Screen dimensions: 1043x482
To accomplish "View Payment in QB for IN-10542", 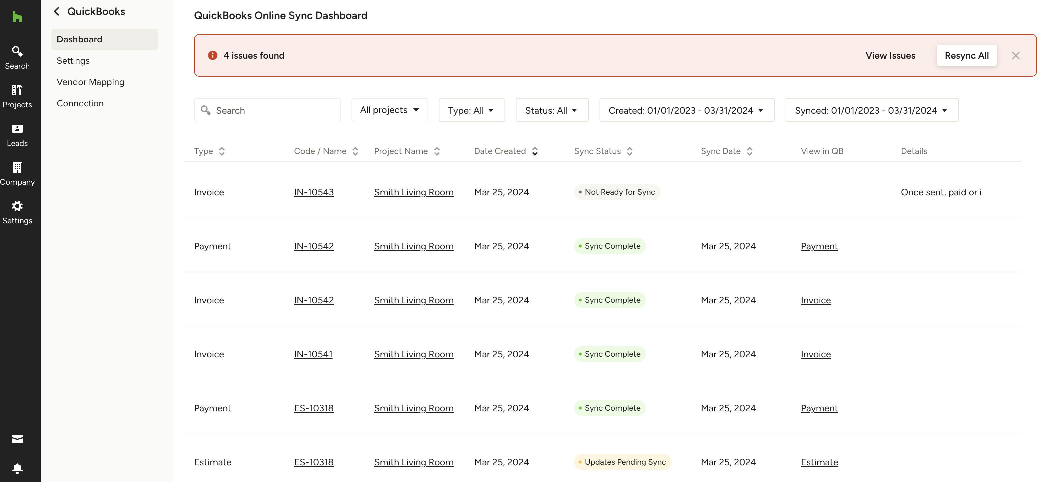I will click(819, 246).
